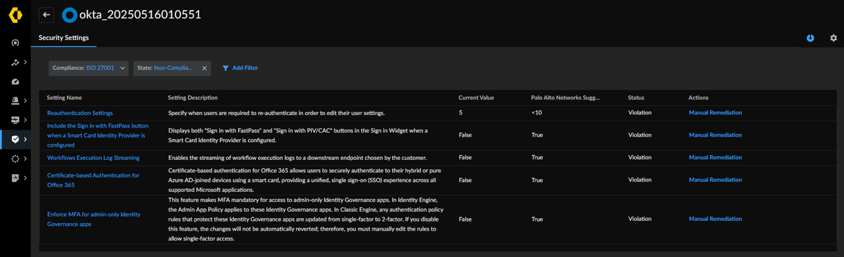Click the Status column header
This screenshot has width=844, height=257.
click(x=636, y=98)
